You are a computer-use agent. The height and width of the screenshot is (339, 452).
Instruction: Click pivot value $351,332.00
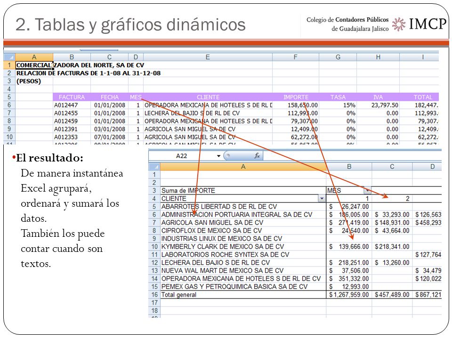click(x=349, y=279)
